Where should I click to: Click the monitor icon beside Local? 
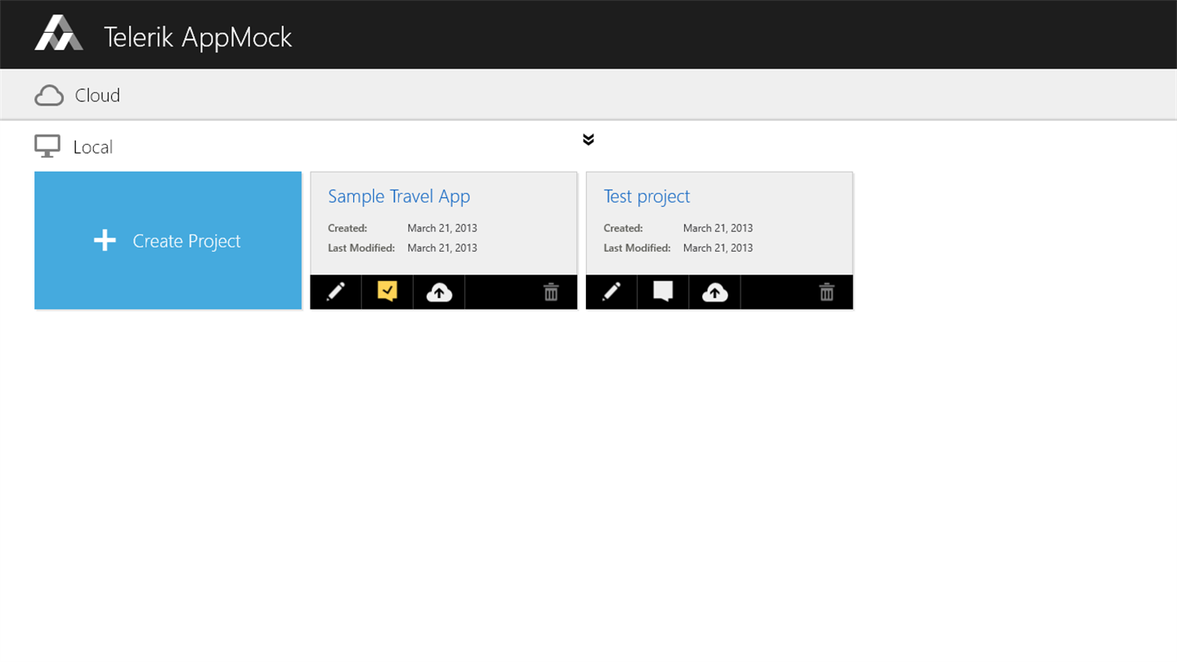coord(47,147)
